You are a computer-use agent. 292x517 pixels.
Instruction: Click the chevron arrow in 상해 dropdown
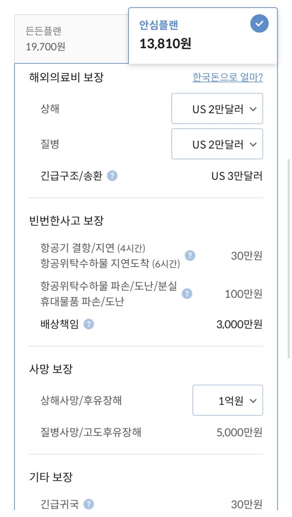253,109
